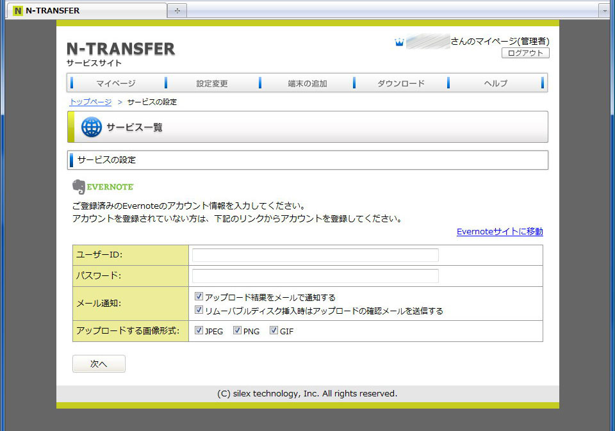Disable アップロード結果をメールで通知する

click(199, 295)
